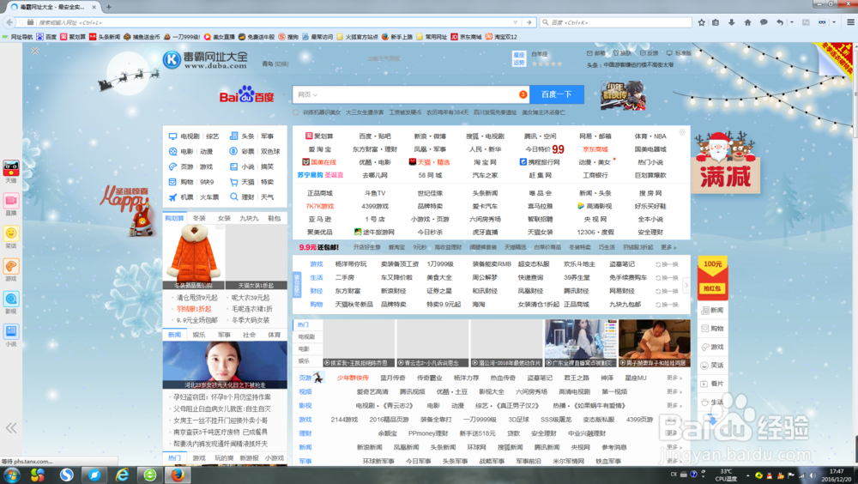Select the 冬装 shopping tab
Image resolution: width=858 pixels, height=484 pixels.
[x=199, y=218]
